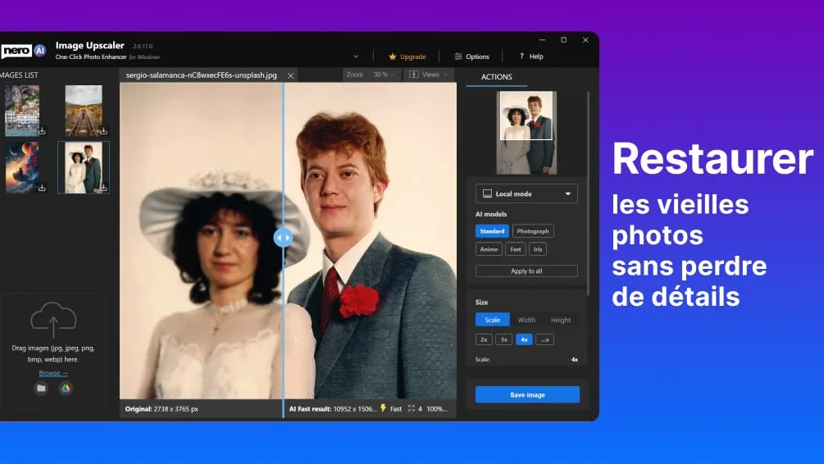Download the wedding couple image
This screenshot has height=464, width=824.
coord(103,187)
